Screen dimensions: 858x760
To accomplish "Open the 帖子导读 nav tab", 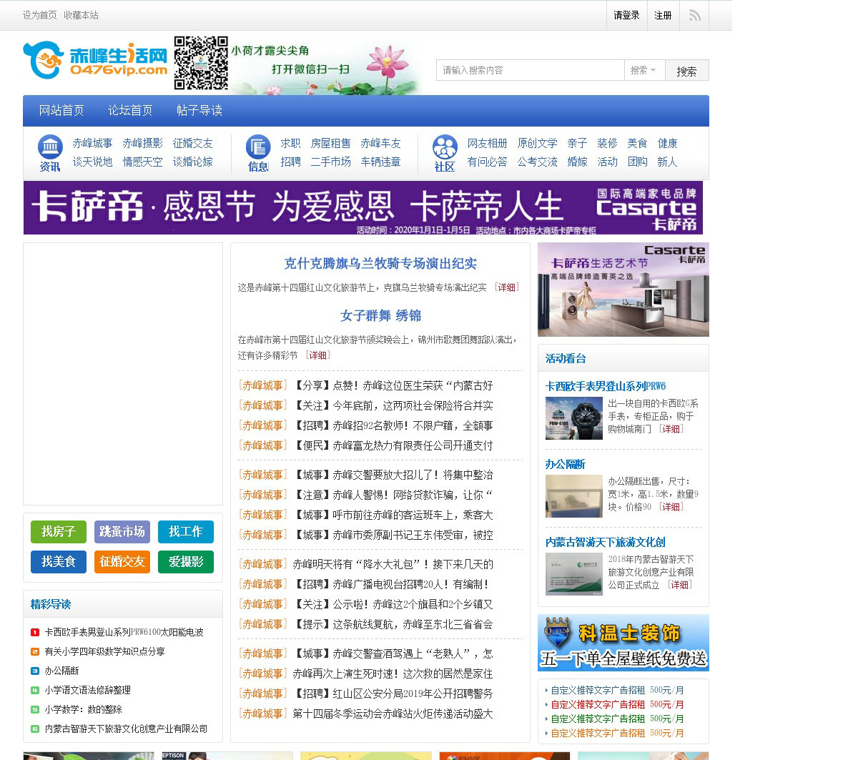I will pyautogui.click(x=199, y=111).
